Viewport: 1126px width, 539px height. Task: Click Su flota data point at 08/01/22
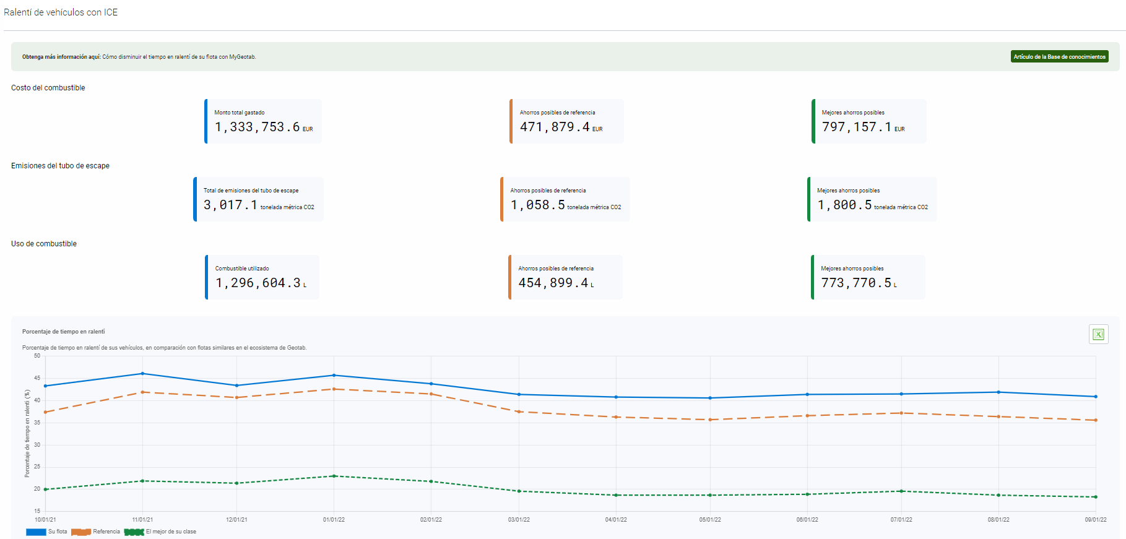(x=998, y=392)
